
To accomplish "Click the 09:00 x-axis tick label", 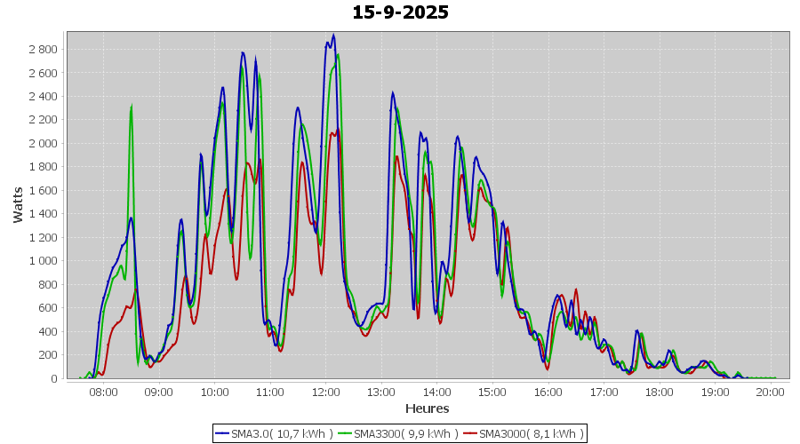I will (x=159, y=392).
